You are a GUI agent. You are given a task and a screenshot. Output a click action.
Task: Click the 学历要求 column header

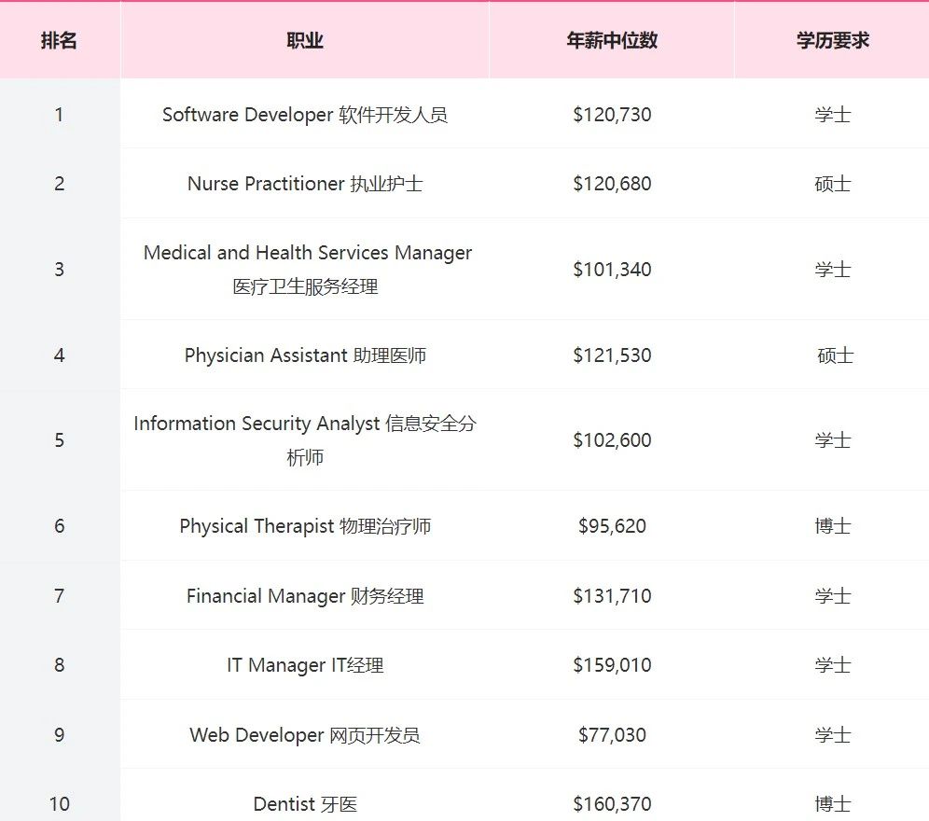coord(832,41)
